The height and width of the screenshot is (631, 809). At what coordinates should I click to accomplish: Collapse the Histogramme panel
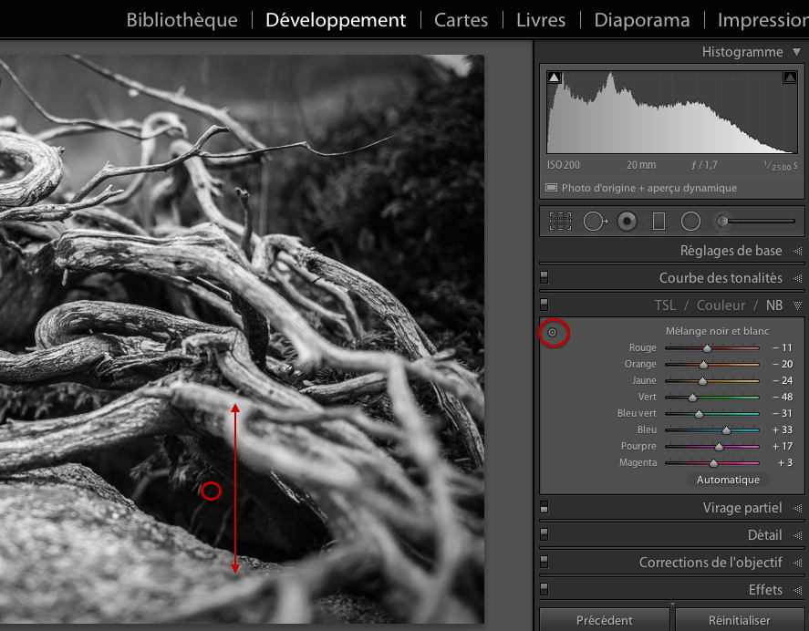pos(798,52)
